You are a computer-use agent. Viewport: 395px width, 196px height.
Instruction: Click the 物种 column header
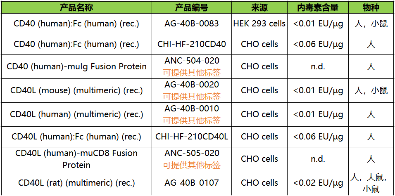tap(371, 8)
